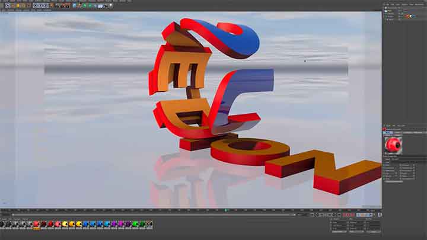Click the red material preview in Attribute Manager
The height and width of the screenshot is (240, 427).
click(393, 145)
